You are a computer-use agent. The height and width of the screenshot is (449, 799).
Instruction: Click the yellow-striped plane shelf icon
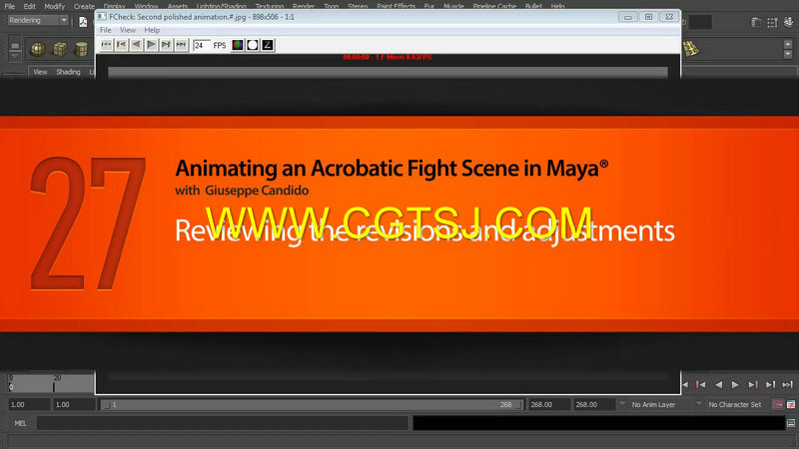click(x=691, y=49)
